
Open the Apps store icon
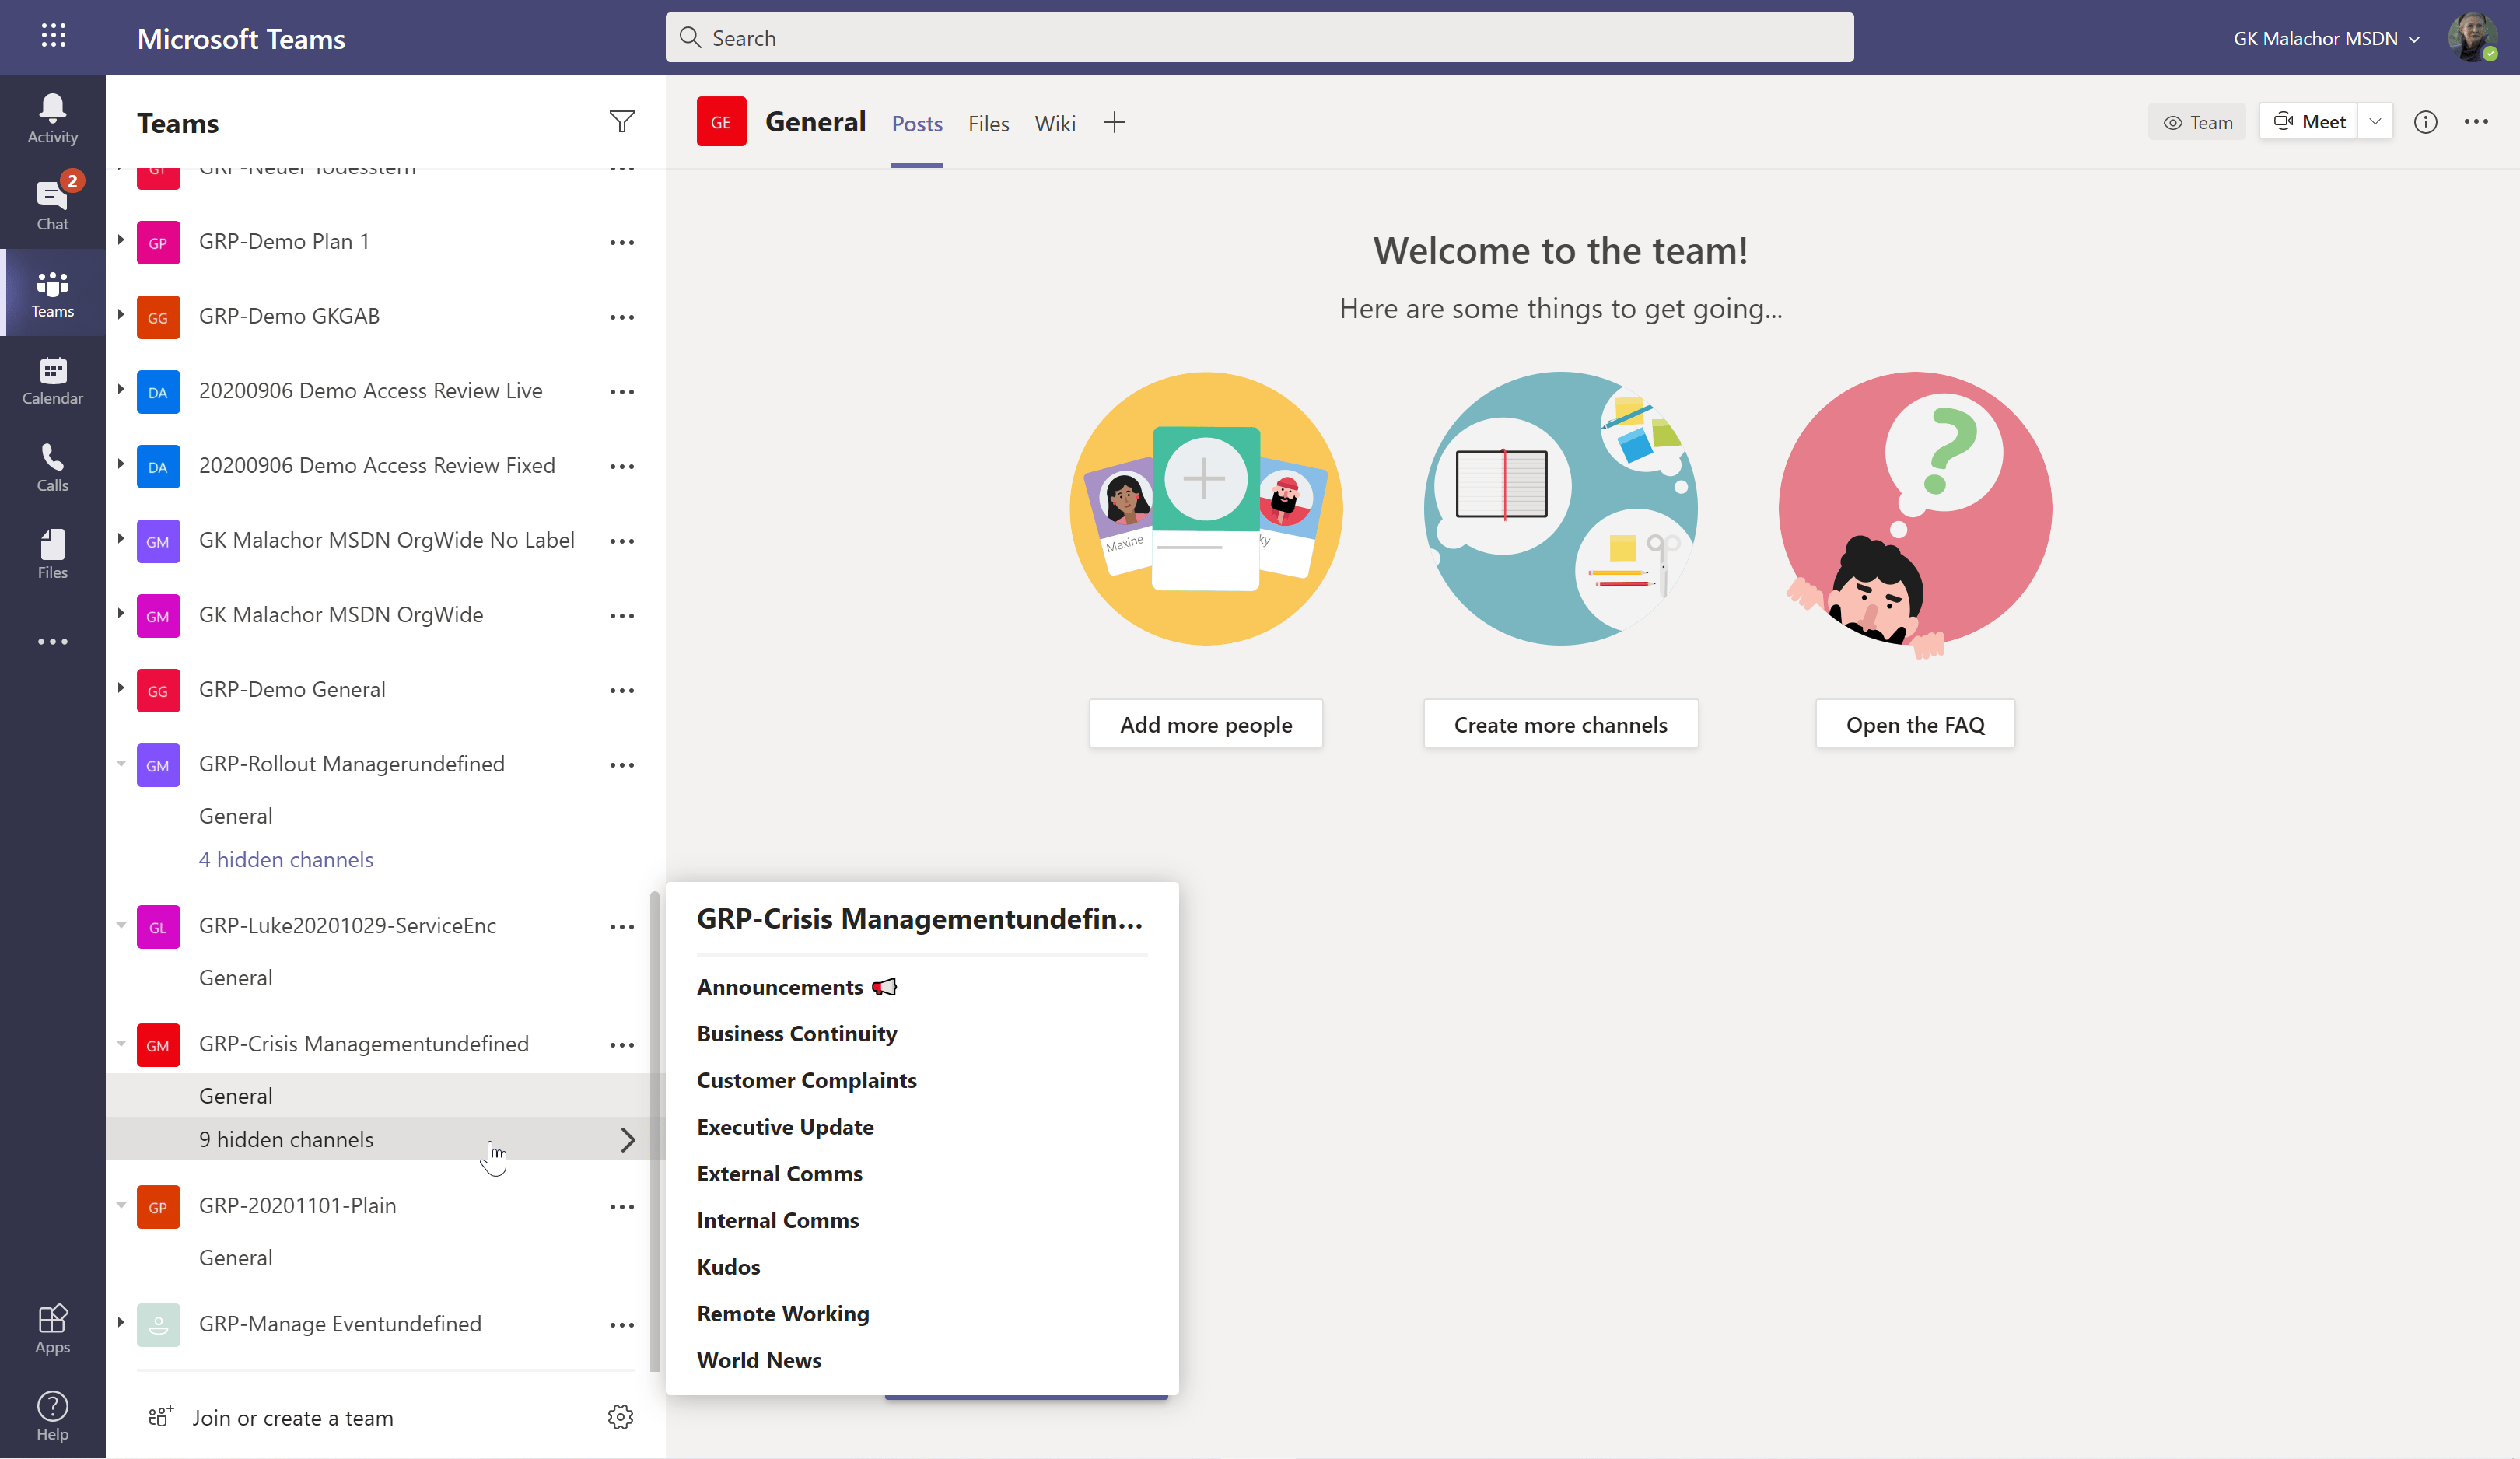pyautogui.click(x=52, y=1328)
